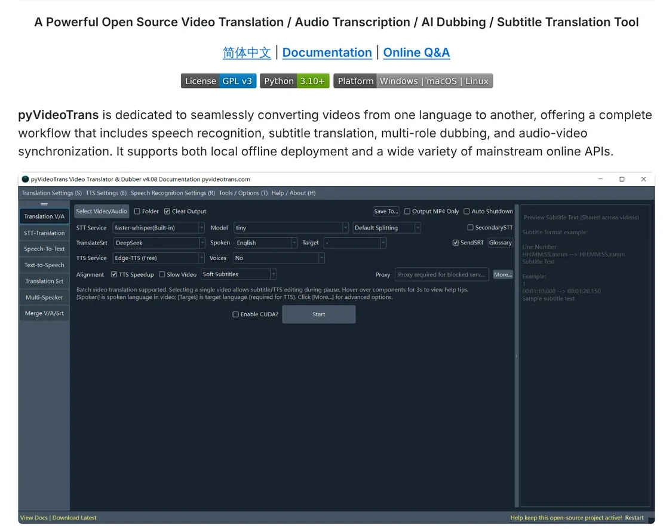Open the Merge V/A/Srt sidebar tab
Image resolution: width=663 pixels, height=529 pixels.
(x=44, y=313)
